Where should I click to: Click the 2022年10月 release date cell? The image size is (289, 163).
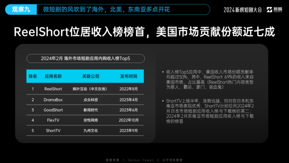tap(128, 121)
